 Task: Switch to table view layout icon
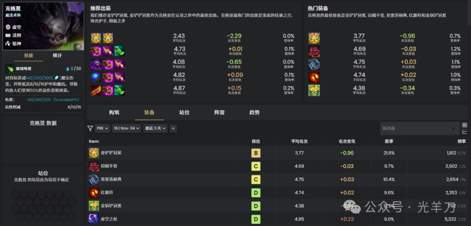pyautogui.click(x=464, y=125)
